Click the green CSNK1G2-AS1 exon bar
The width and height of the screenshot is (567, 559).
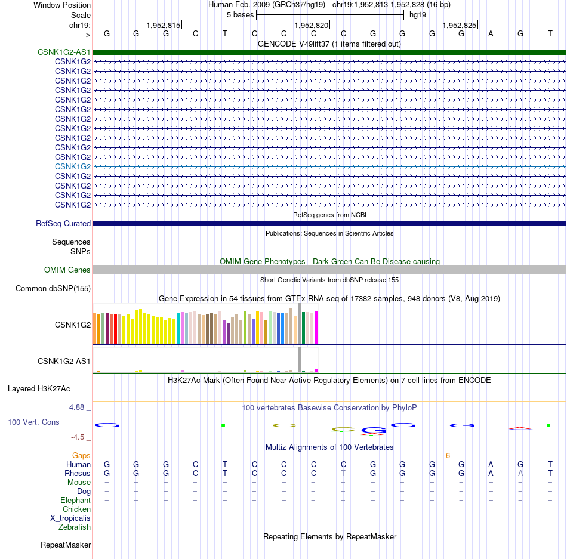(329, 52)
